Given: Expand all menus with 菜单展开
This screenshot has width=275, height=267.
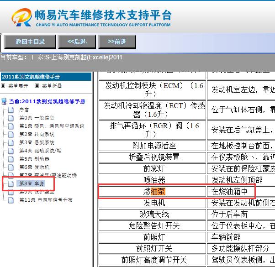Looking at the screenshot, I should pyautogui.click(x=18, y=86).
